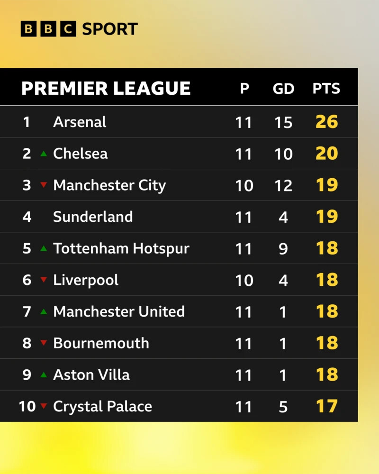Select the Premier League table heading
The image size is (379, 474).
[x=106, y=89]
